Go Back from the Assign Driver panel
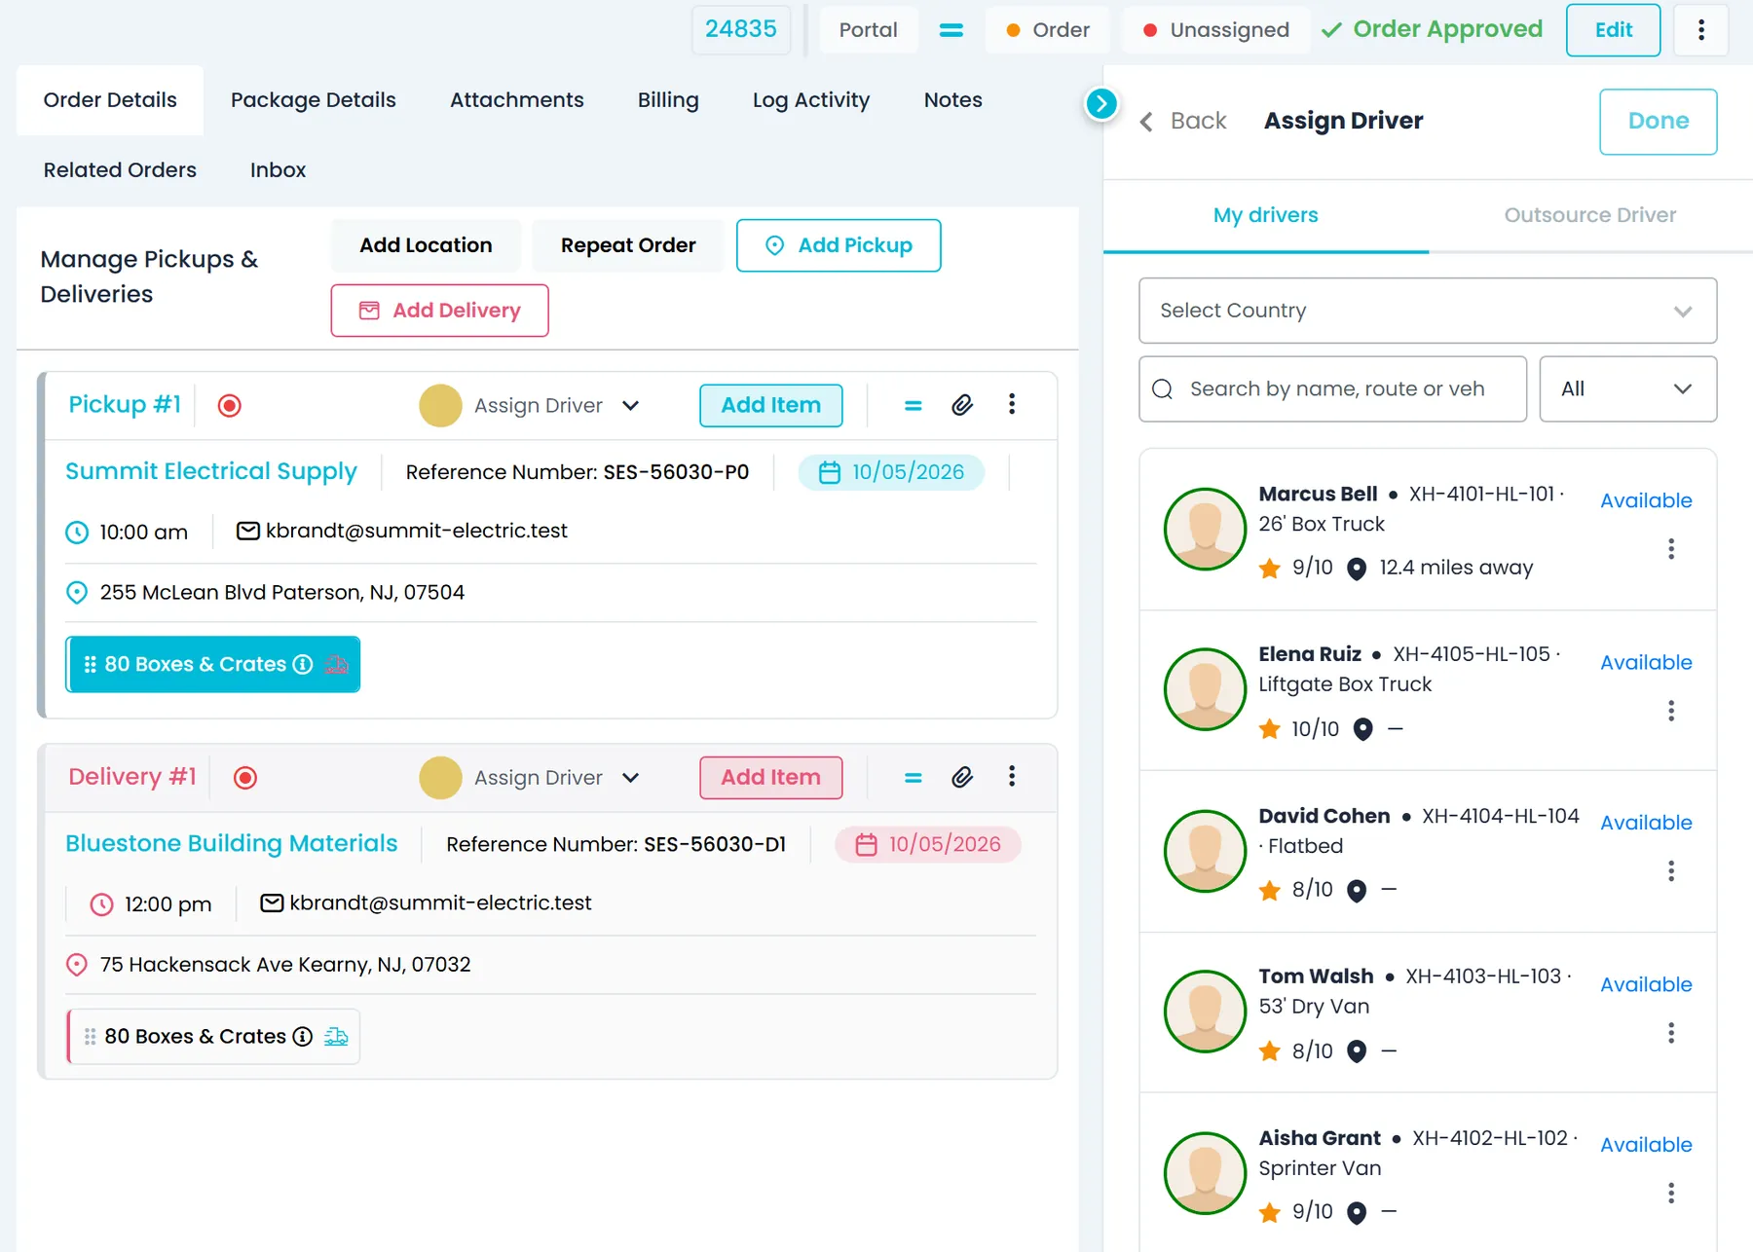Image resolution: width=1753 pixels, height=1252 pixels. pos(1183,121)
